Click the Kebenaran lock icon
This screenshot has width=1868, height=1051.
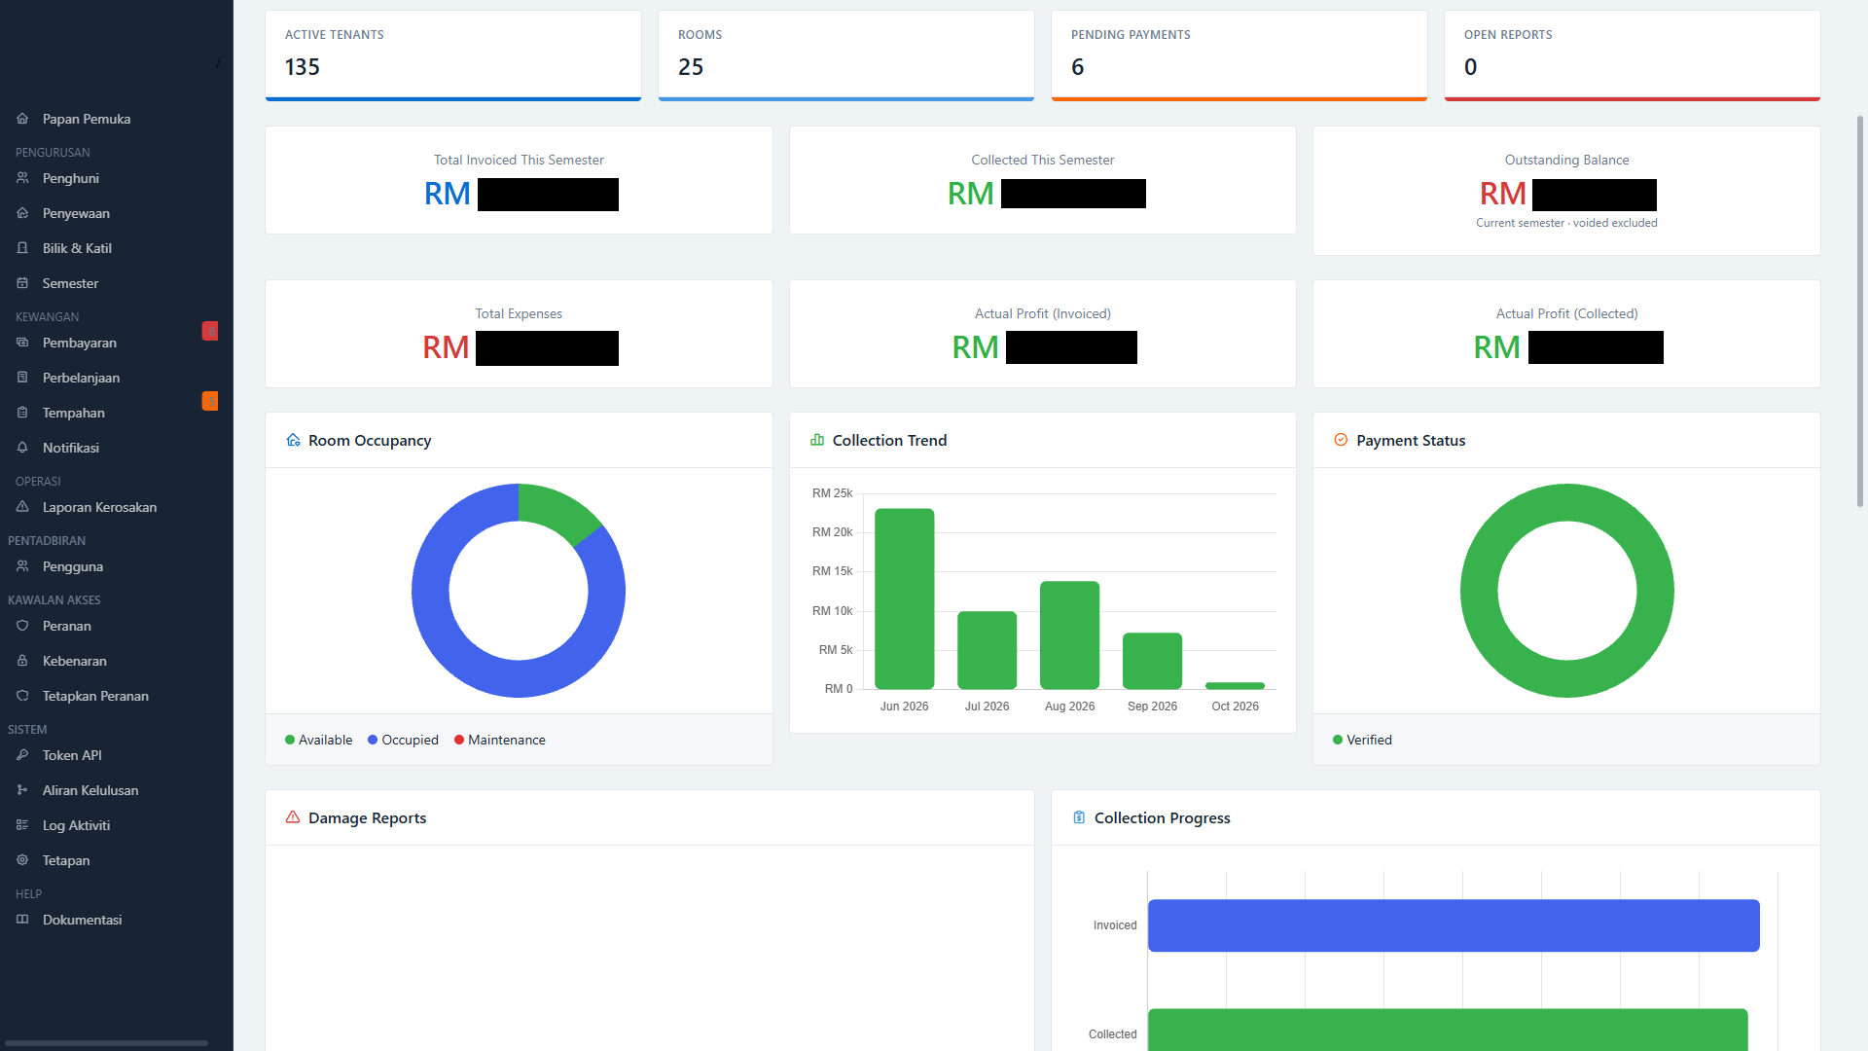(x=22, y=661)
